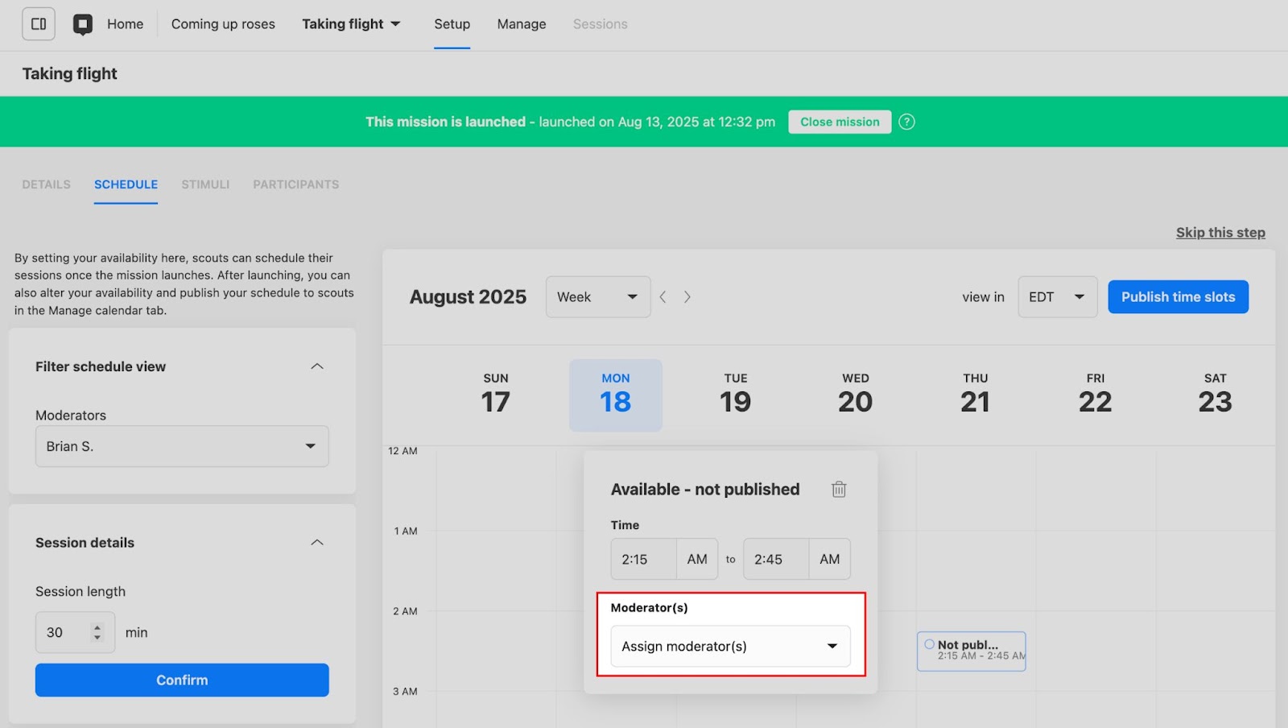Open the help question mark icon

tap(906, 122)
